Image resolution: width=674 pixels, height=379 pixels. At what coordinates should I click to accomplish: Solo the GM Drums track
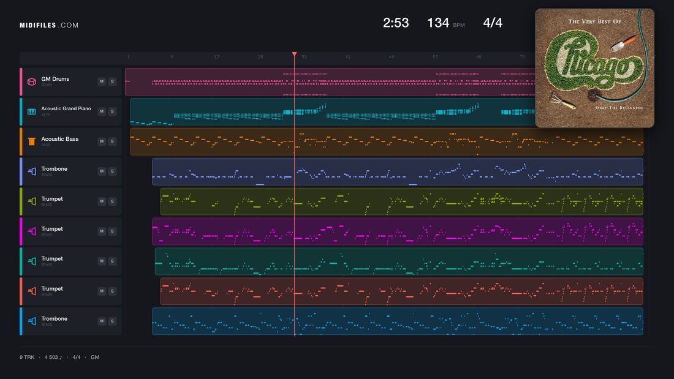(112, 81)
